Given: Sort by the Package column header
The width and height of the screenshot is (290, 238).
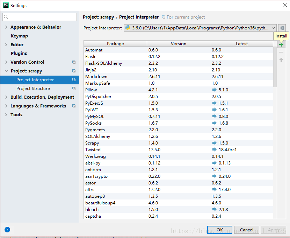Looking at the screenshot, I should tap(115, 44).
